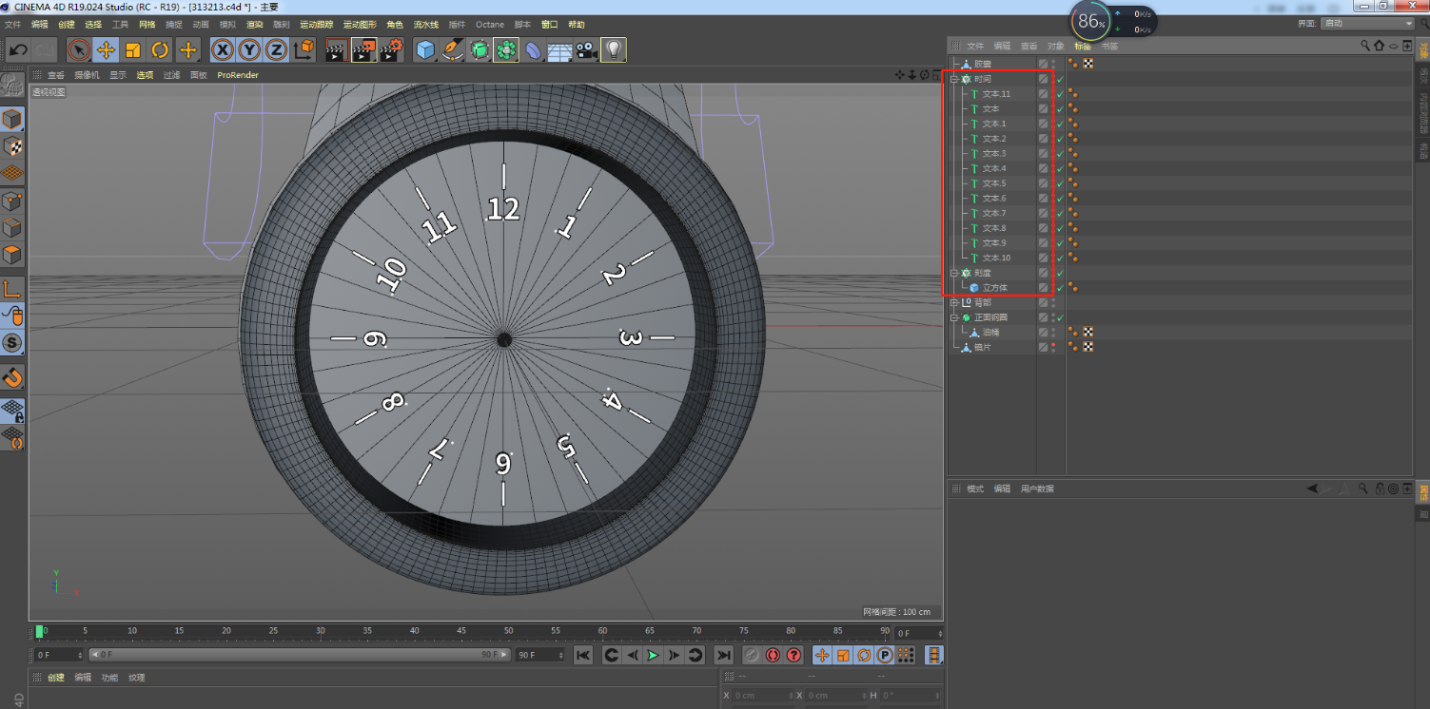Click the Autokeying red circle button
The image size is (1430, 709).
coord(773,655)
